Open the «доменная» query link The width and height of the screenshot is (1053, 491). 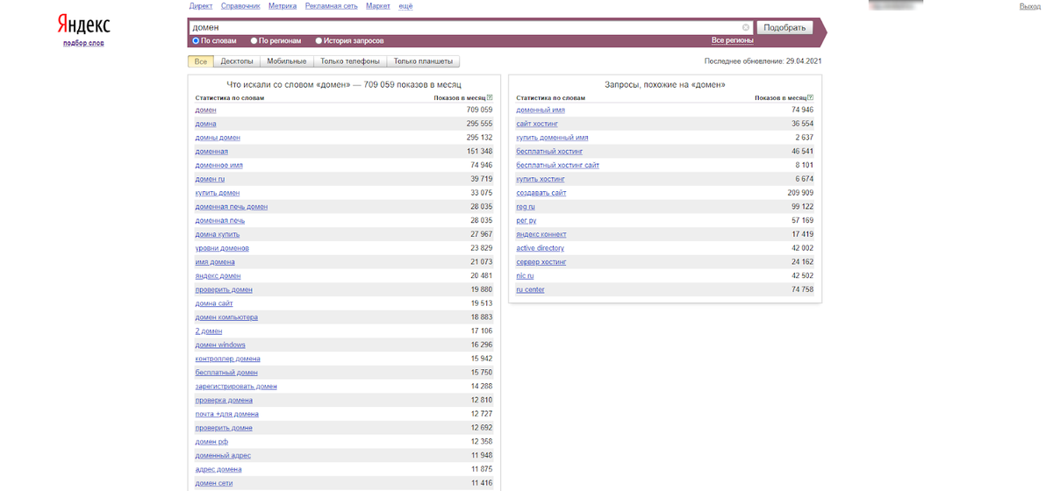(211, 151)
